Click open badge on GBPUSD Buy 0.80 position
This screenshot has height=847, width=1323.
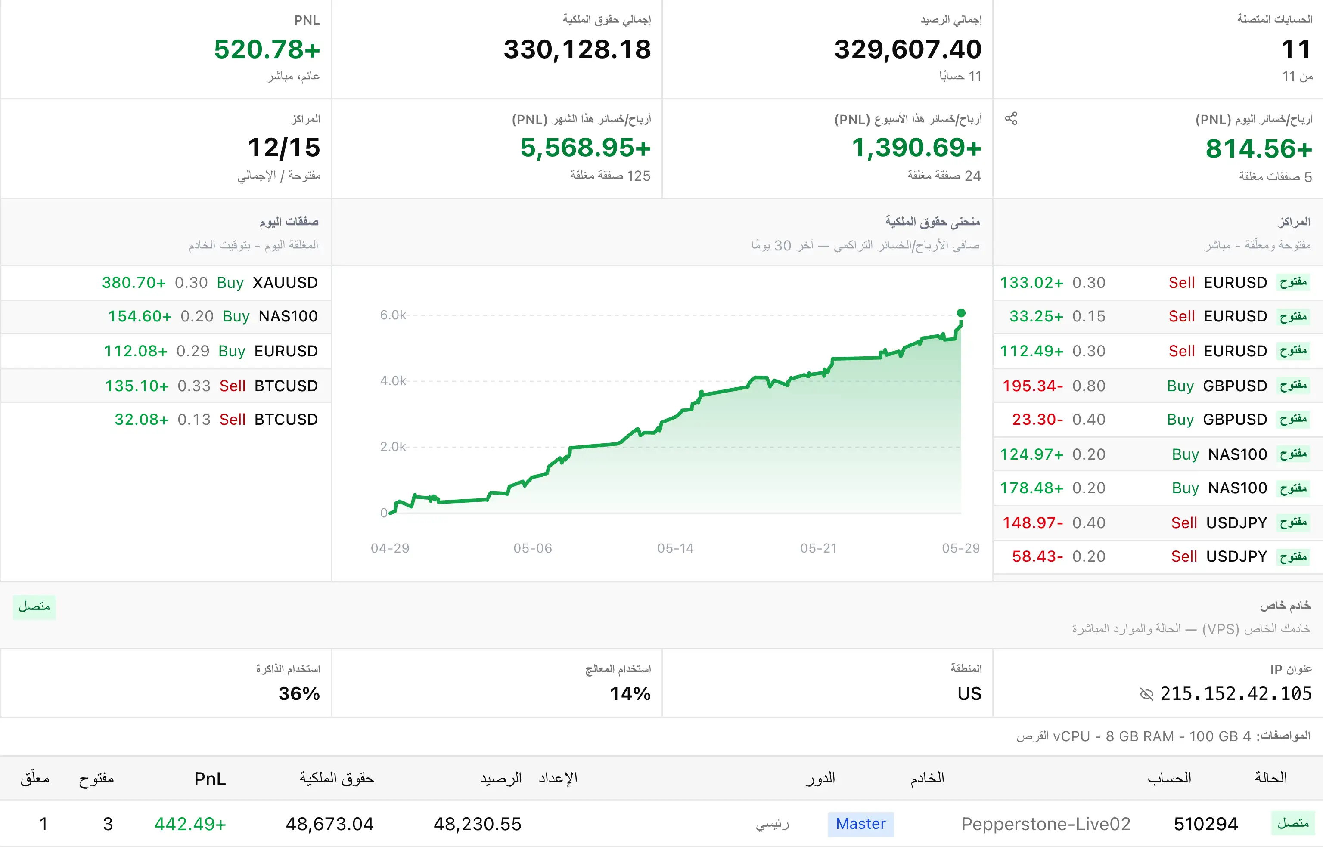1293,386
